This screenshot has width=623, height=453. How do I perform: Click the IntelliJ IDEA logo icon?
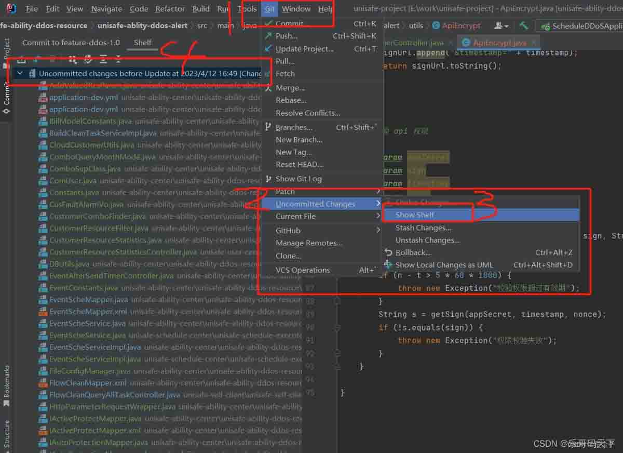11,9
